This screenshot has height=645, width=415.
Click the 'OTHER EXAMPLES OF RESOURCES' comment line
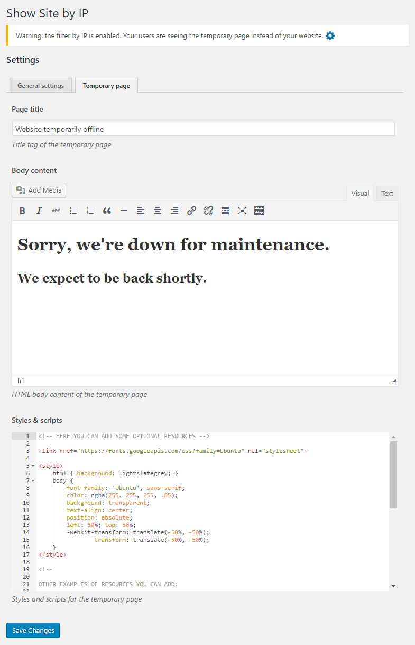tap(108, 584)
